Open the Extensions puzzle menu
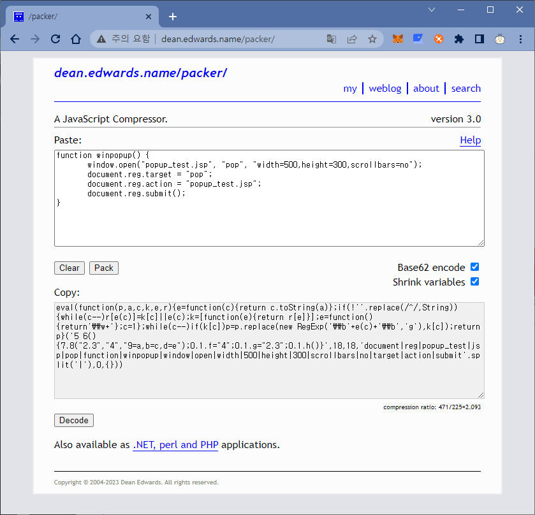Viewport: 535px width, 515px height. (x=459, y=40)
